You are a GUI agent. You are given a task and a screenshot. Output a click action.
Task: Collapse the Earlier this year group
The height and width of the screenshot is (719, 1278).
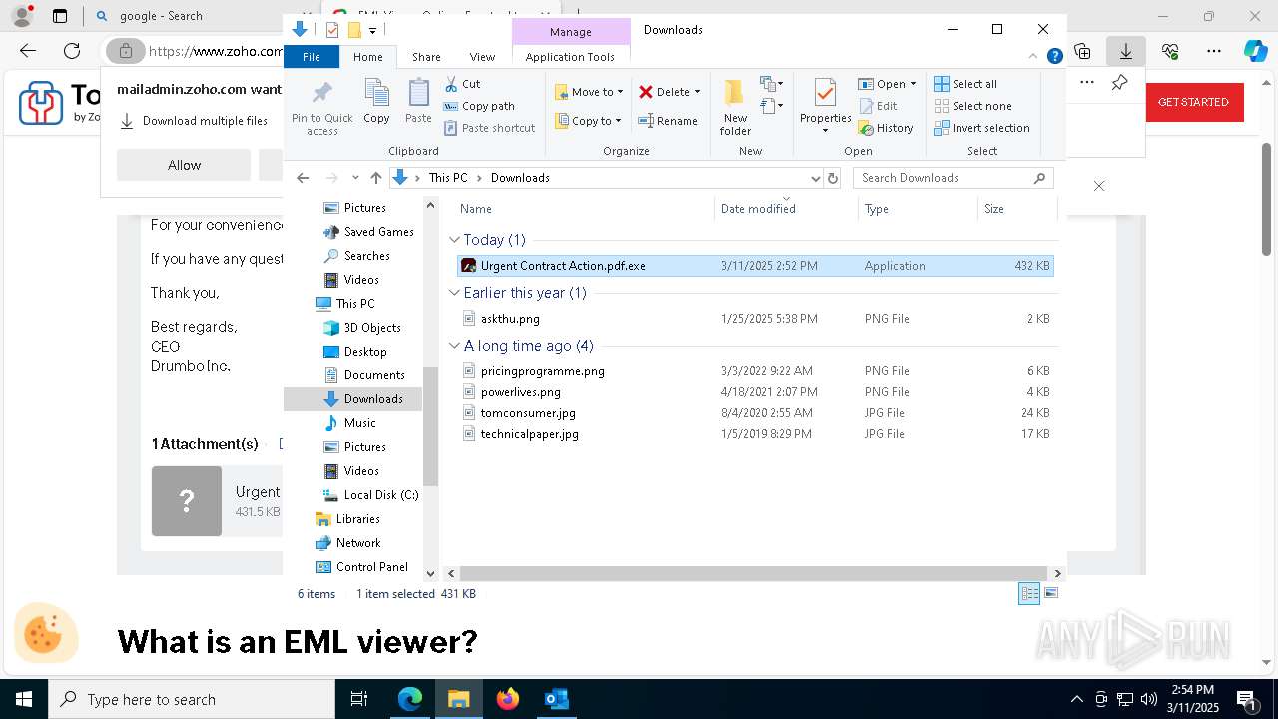454,293
